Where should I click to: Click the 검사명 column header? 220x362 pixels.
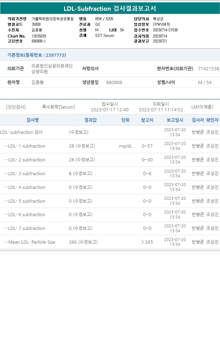pyautogui.click(x=33, y=120)
